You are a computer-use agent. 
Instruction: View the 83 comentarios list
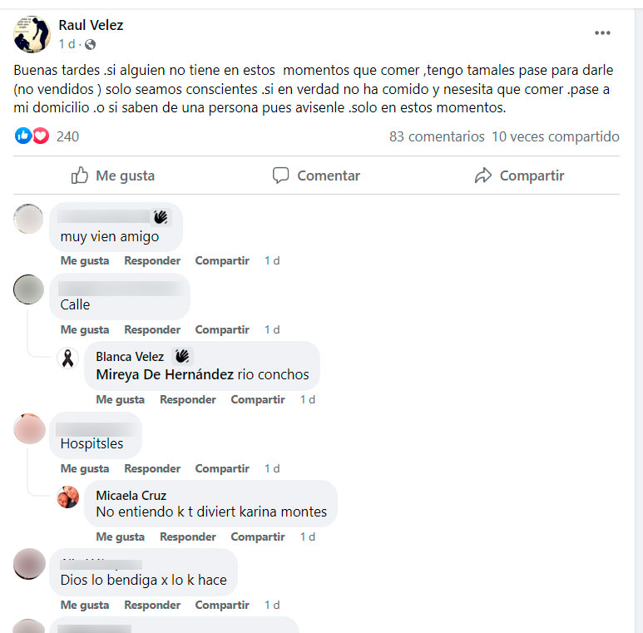(437, 136)
